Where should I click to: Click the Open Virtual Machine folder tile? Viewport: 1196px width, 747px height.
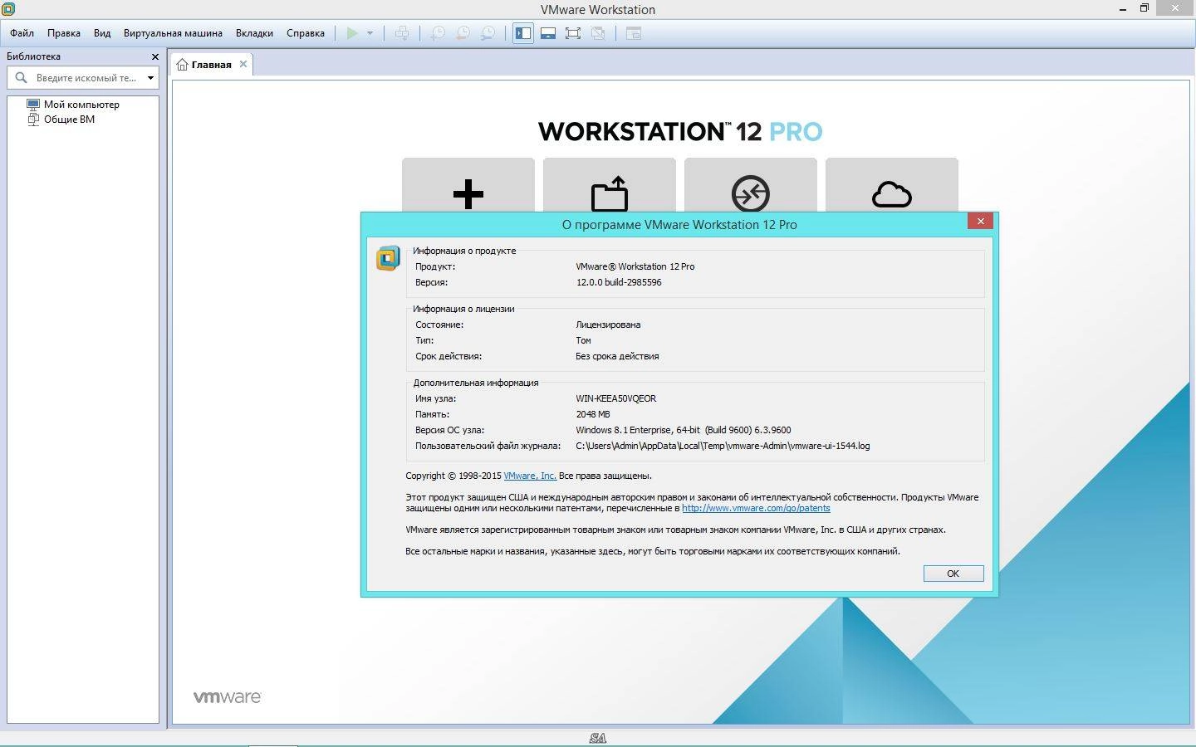(610, 185)
